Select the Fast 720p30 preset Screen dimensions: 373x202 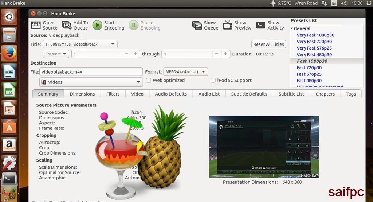pyautogui.click(x=309, y=68)
